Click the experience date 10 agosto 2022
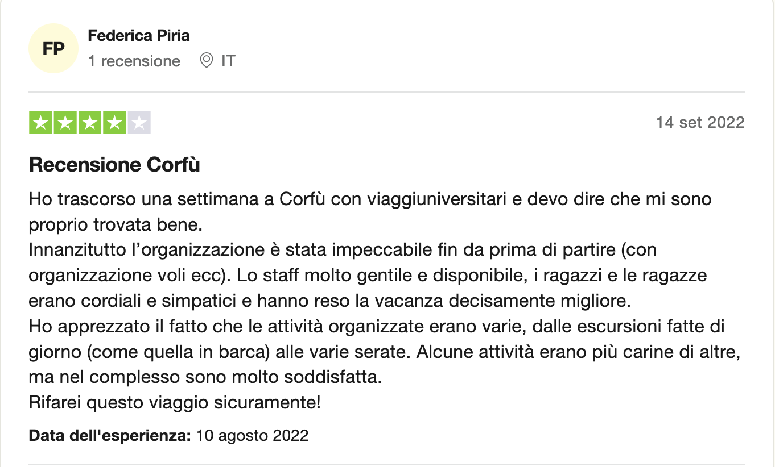Viewport: 775px width, 467px height. tap(252, 436)
